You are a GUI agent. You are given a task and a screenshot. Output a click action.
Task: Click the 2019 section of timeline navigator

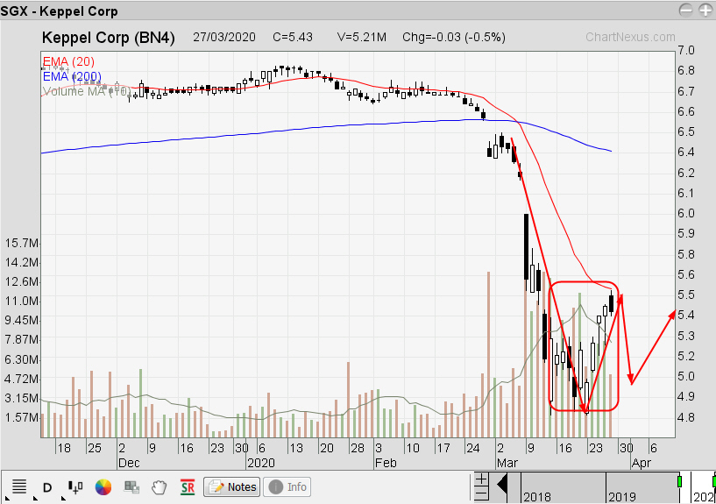(x=642, y=487)
